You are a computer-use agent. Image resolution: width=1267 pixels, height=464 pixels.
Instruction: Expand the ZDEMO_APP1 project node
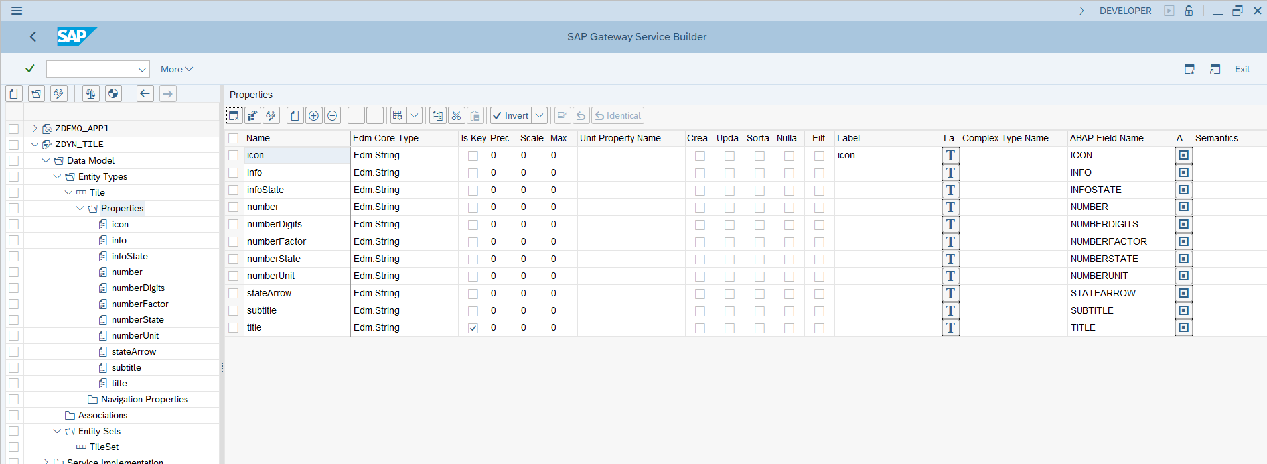[x=35, y=128]
